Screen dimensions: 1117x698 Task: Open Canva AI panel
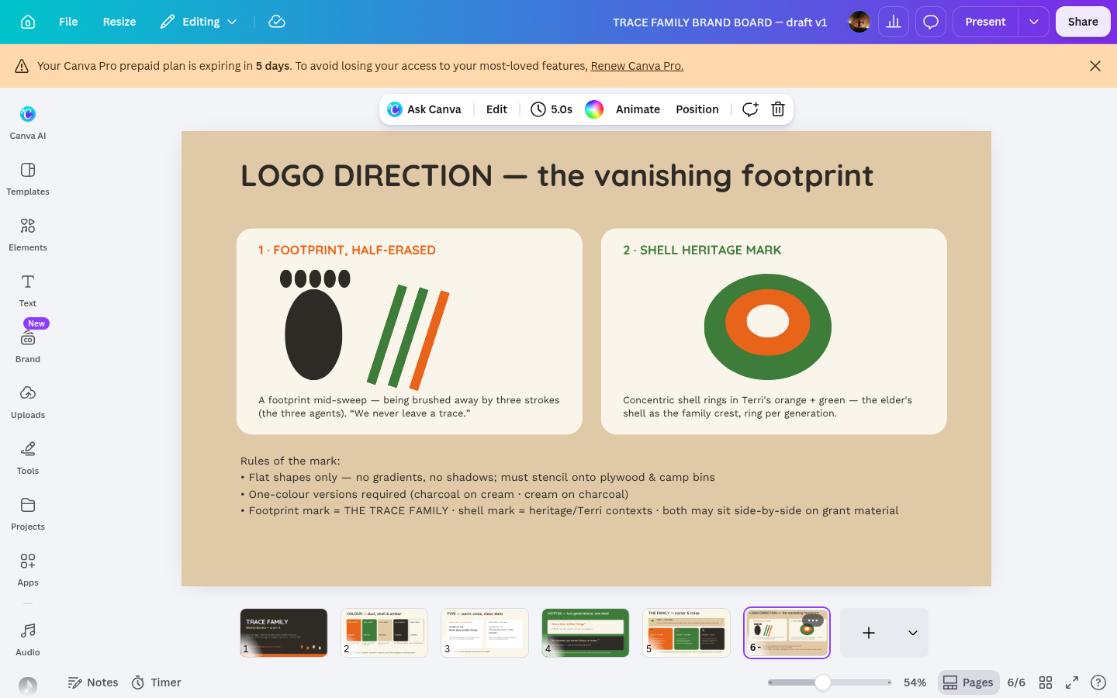[28, 123]
